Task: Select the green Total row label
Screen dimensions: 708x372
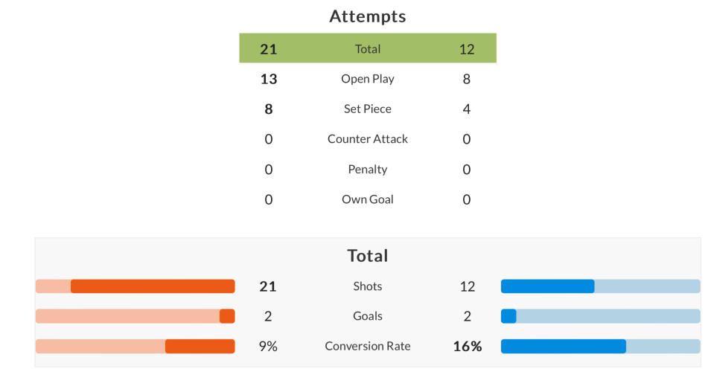Action: click(x=368, y=49)
